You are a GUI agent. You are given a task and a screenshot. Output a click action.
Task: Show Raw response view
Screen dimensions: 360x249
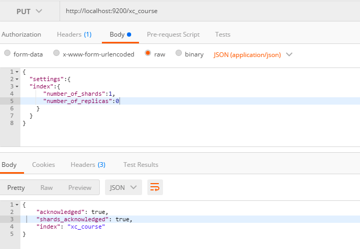click(x=47, y=188)
